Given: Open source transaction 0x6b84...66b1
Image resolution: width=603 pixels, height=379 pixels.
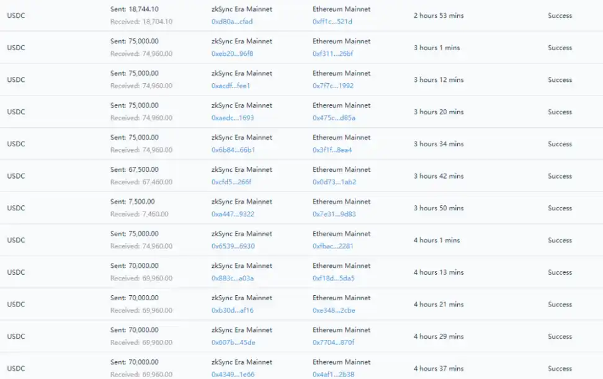Looking at the screenshot, I should point(233,150).
